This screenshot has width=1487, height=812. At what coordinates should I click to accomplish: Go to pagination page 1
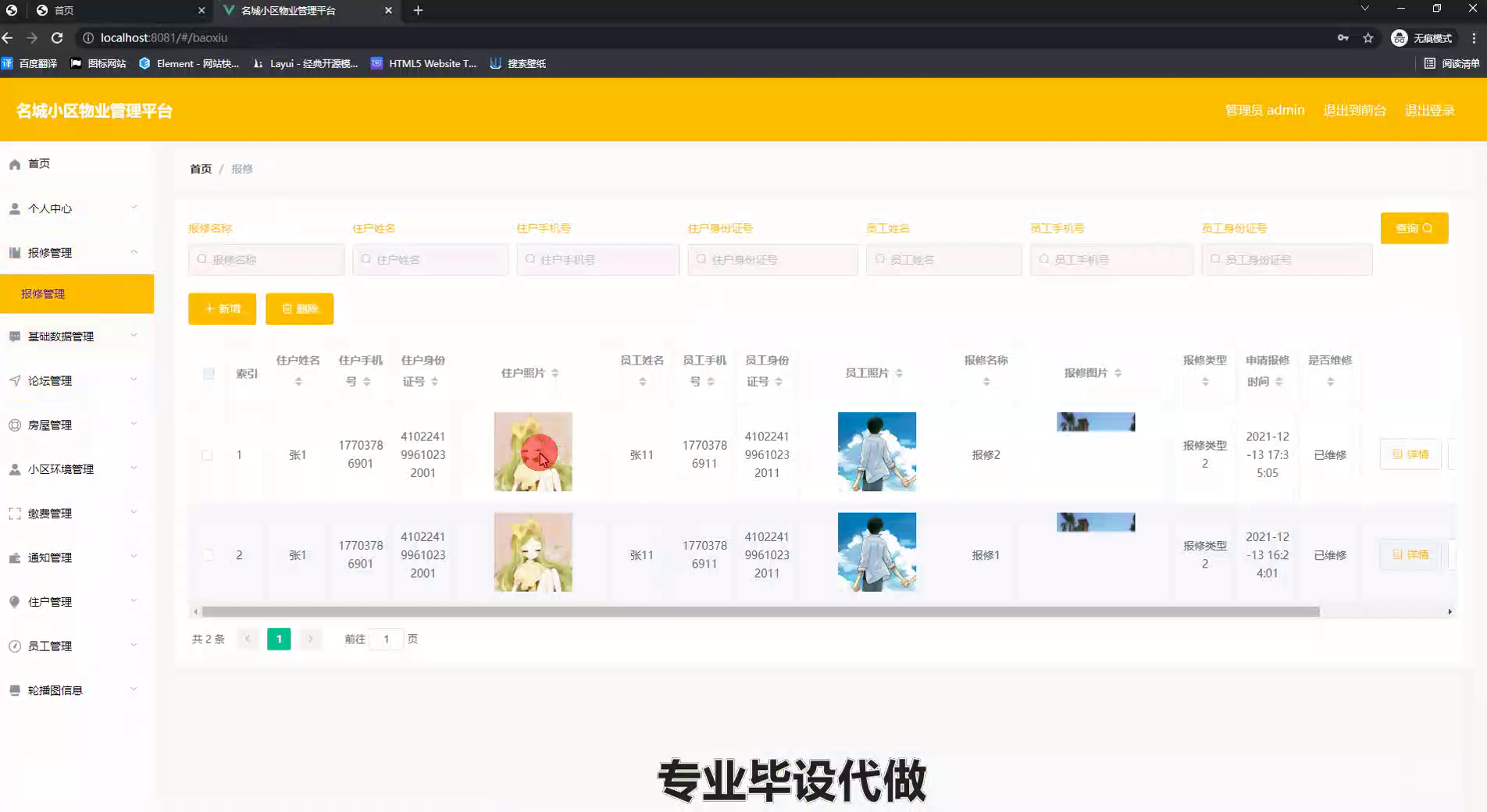point(279,639)
